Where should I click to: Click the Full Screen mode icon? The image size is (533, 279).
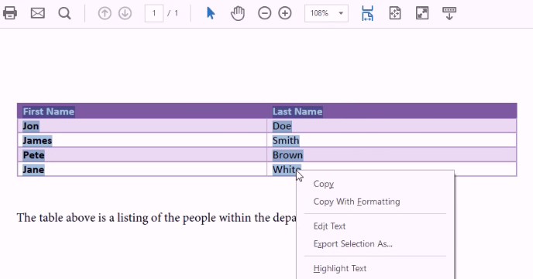422,13
